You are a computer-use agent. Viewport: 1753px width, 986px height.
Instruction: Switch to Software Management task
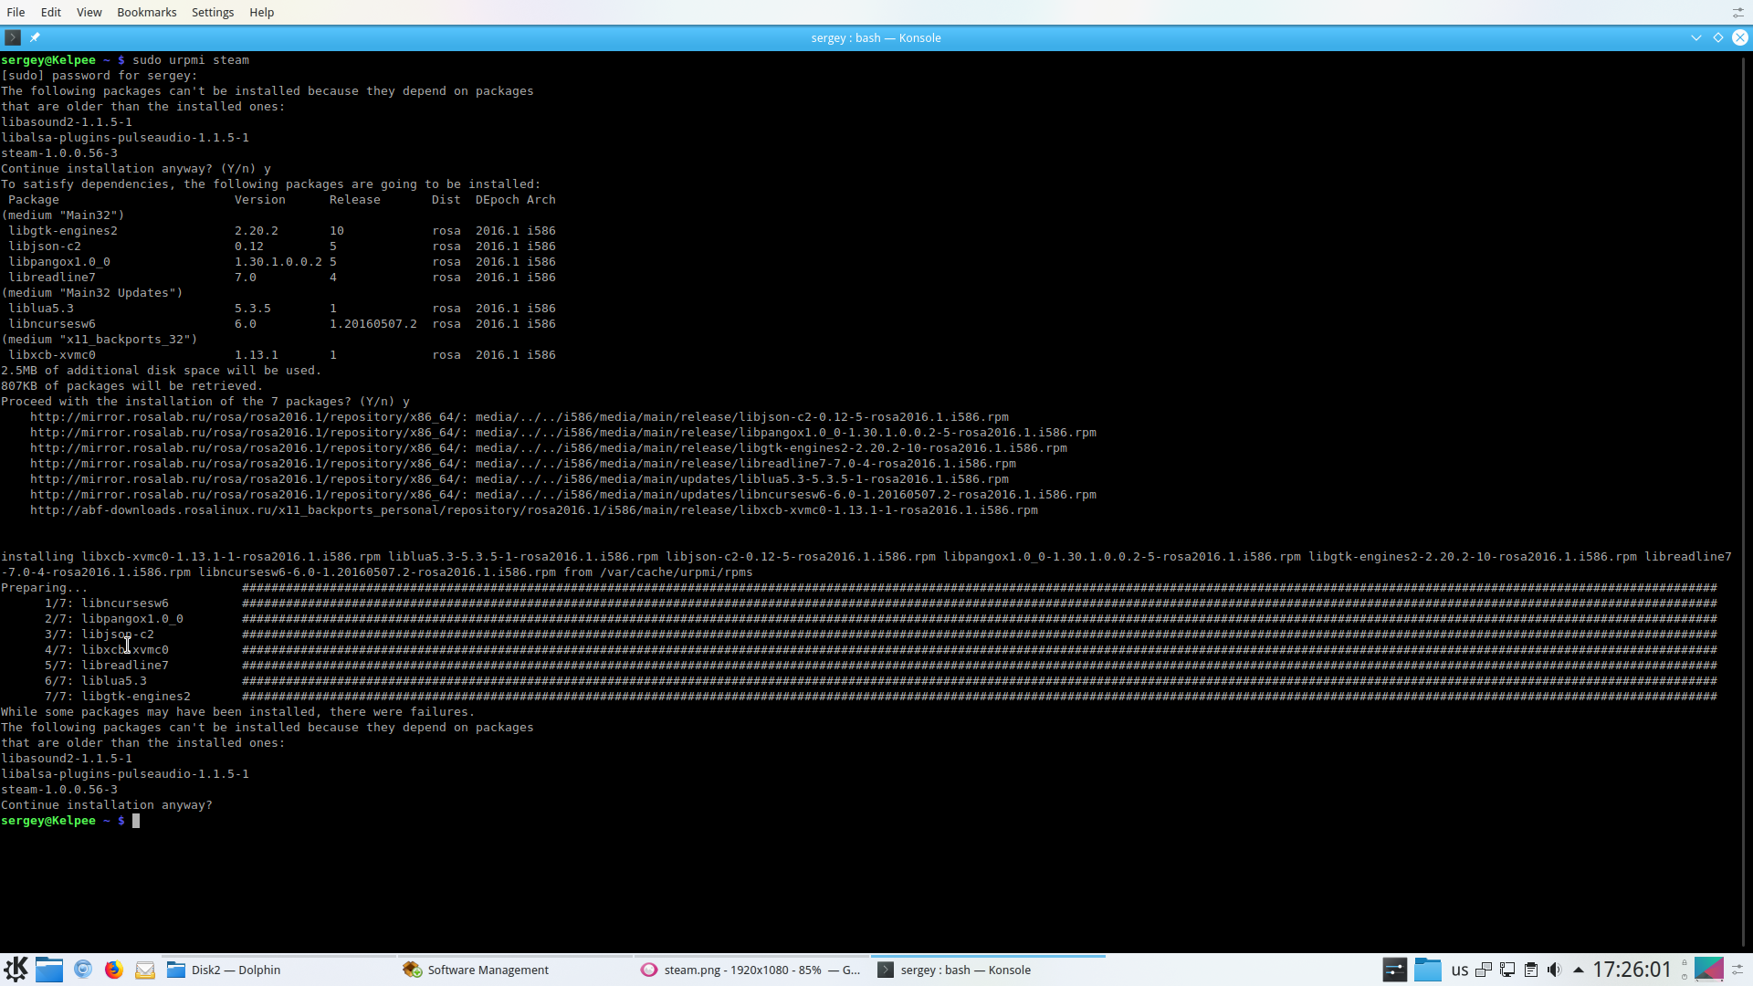pos(487,970)
